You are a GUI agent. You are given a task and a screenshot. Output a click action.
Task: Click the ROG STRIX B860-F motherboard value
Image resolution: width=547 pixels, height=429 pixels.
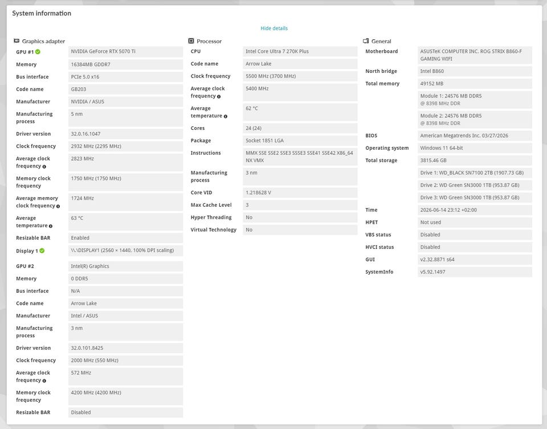[x=475, y=55]
